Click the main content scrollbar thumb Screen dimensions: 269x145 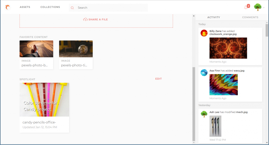(194, 104)
